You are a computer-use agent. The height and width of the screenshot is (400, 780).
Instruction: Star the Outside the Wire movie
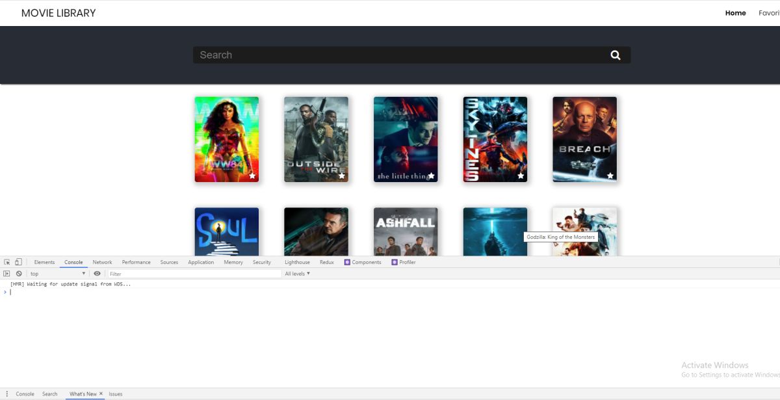[x=342, y=176]
